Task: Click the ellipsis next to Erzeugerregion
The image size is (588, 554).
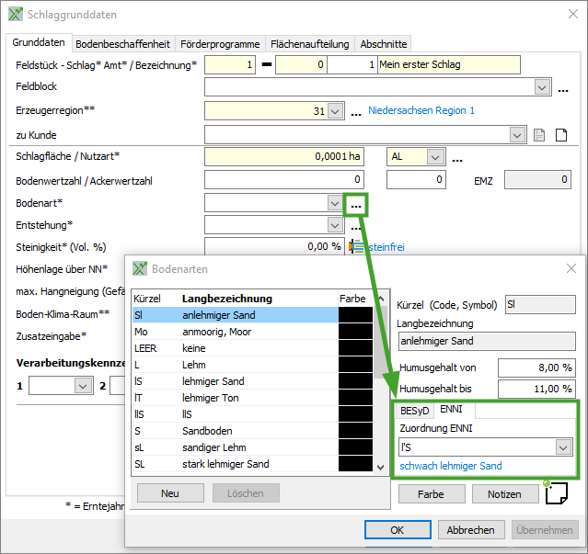Action: tap(355, 112)
